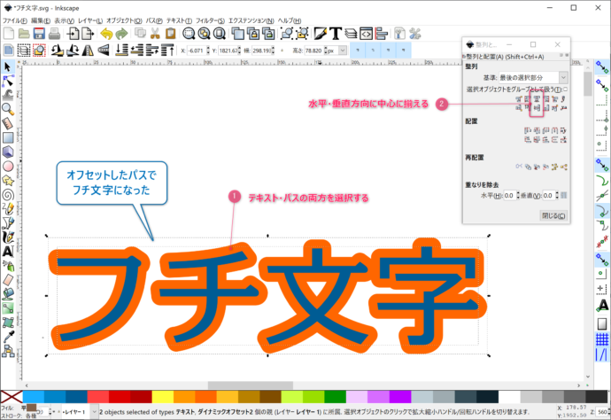Open the ヘルプ(H) menu

(x=290, y=20)
